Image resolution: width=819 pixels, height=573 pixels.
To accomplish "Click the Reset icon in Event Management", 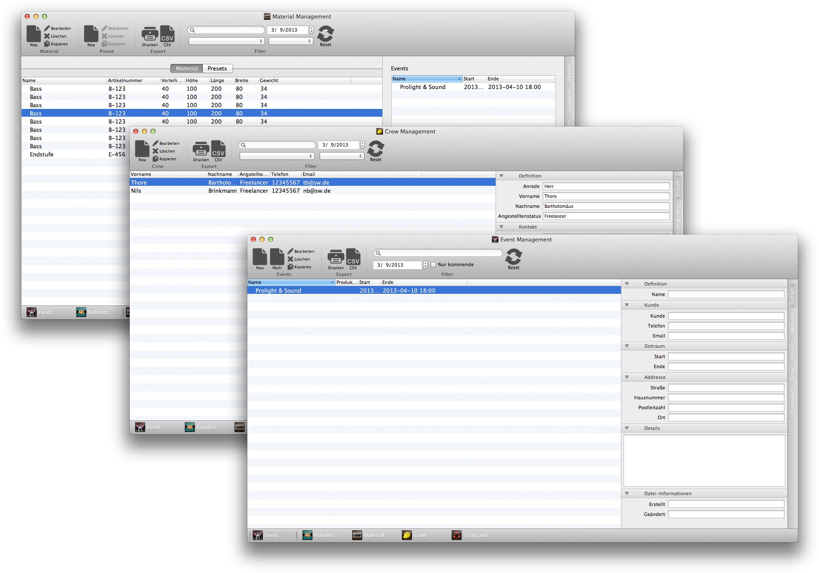I will (513, 257).
